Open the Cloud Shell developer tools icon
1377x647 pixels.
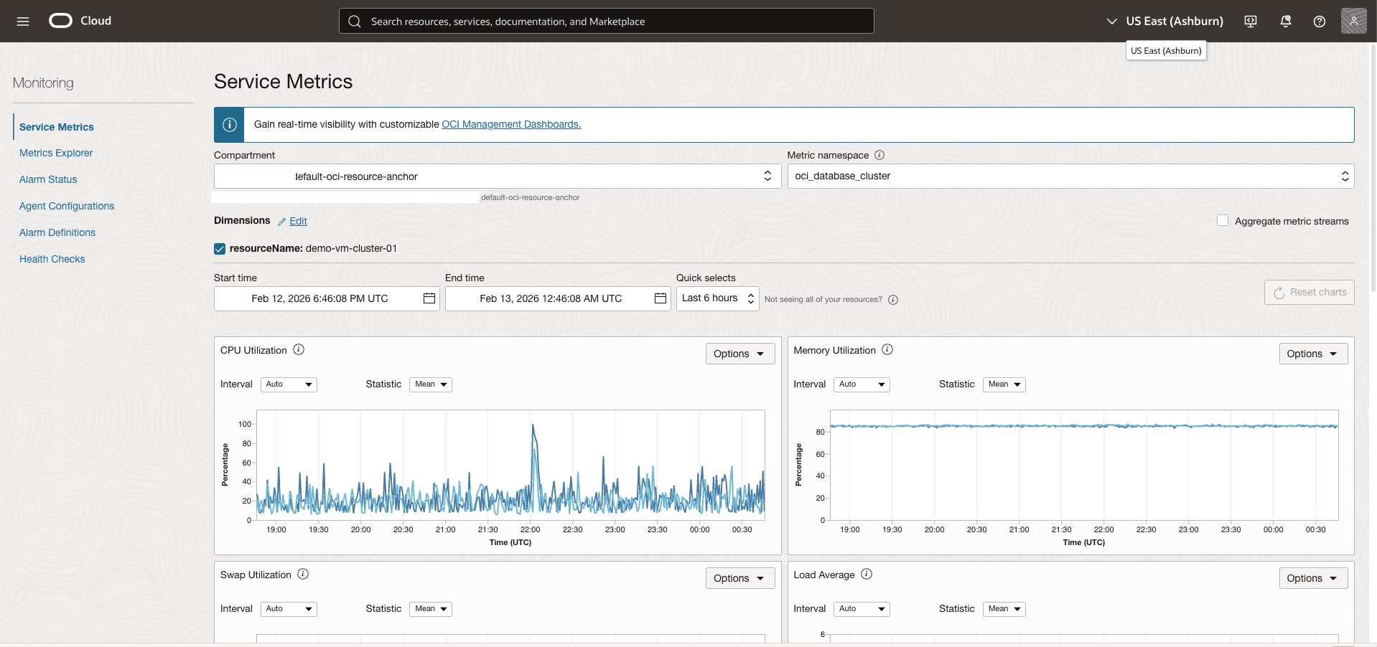click(1251, 22)
